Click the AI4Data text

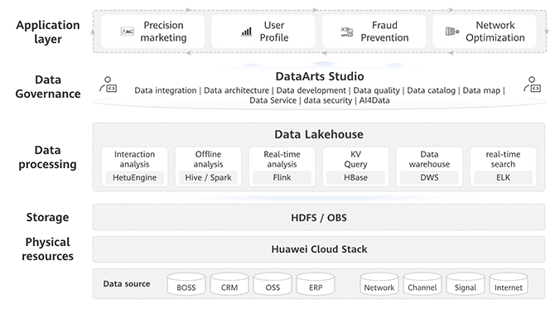point(374,100)
